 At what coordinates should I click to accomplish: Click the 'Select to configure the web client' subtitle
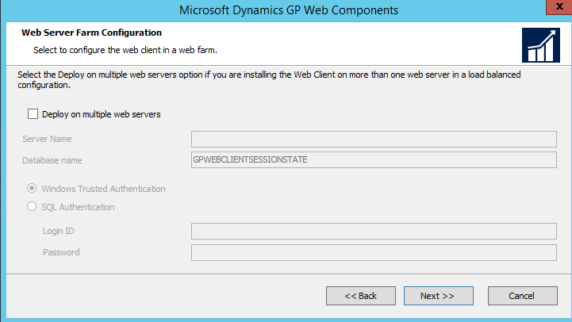(x=125, y=50)
